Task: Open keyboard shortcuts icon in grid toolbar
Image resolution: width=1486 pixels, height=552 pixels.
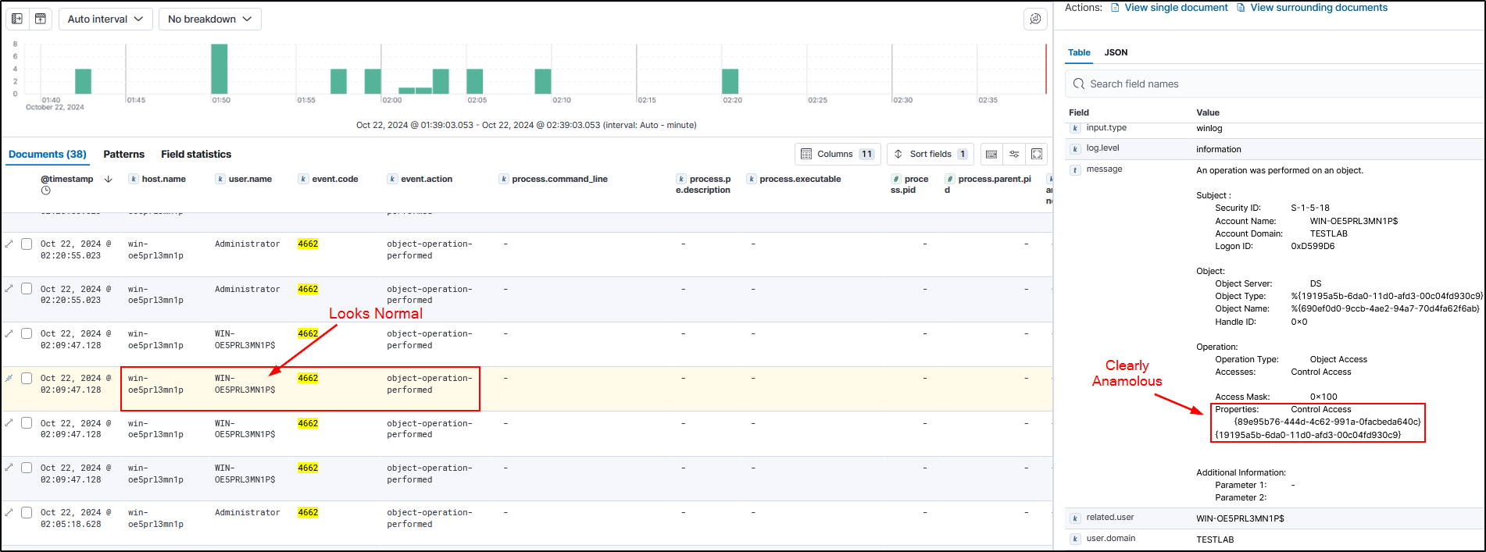Action: [991, 154]
